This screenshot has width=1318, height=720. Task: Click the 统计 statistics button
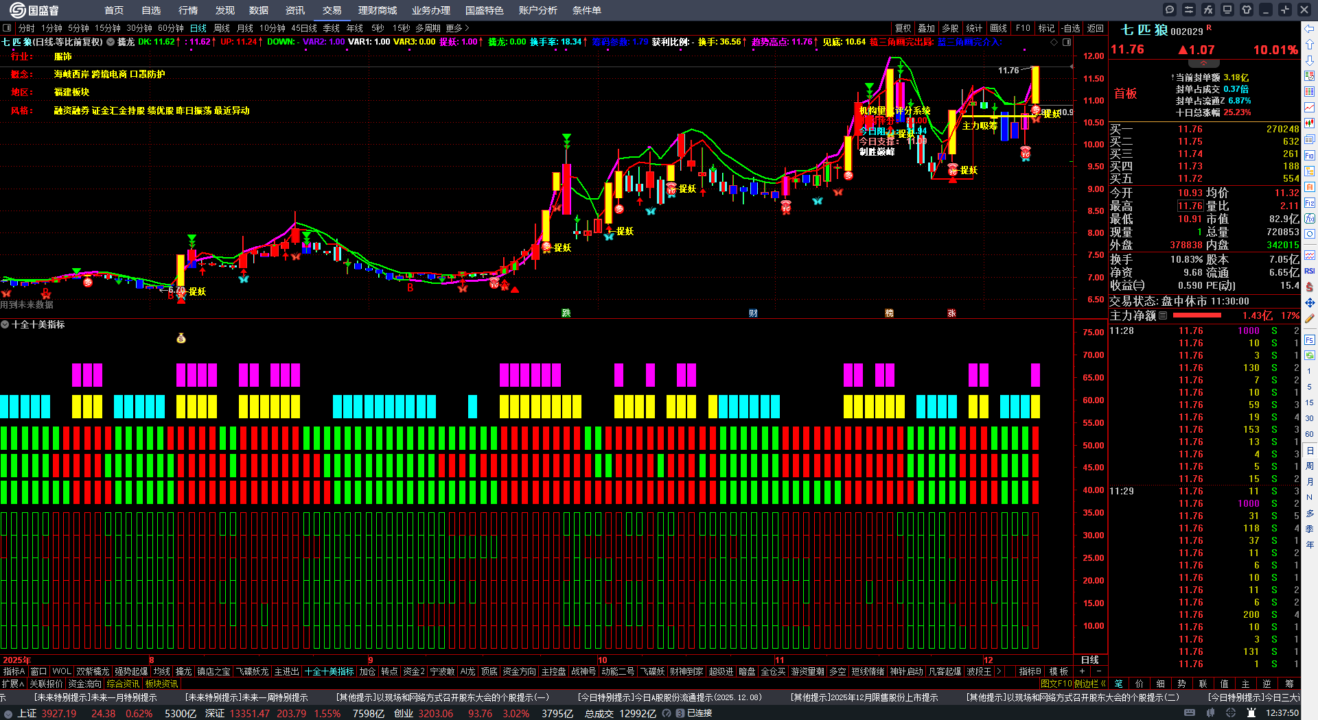point(974,28)
